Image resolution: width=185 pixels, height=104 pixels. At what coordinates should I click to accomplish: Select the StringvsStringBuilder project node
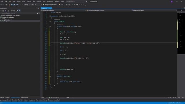coord(8,17)
